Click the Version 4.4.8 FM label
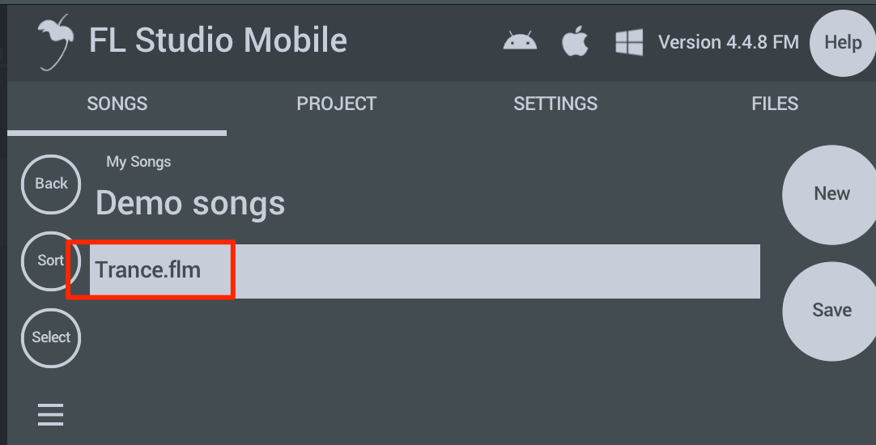Screen dimensions: 876x445 click(728, 42)
